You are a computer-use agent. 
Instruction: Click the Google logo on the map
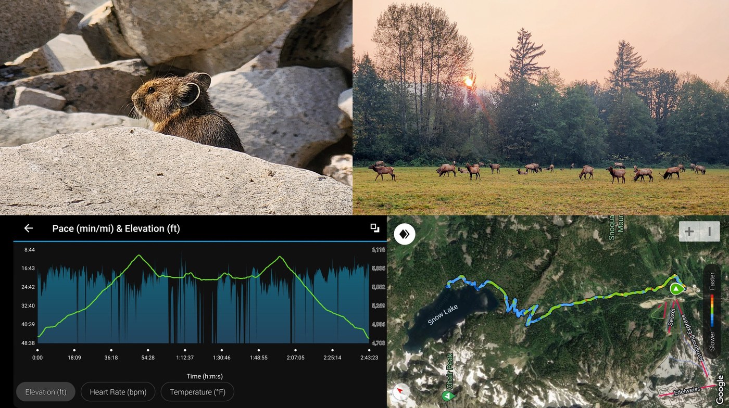721,389
